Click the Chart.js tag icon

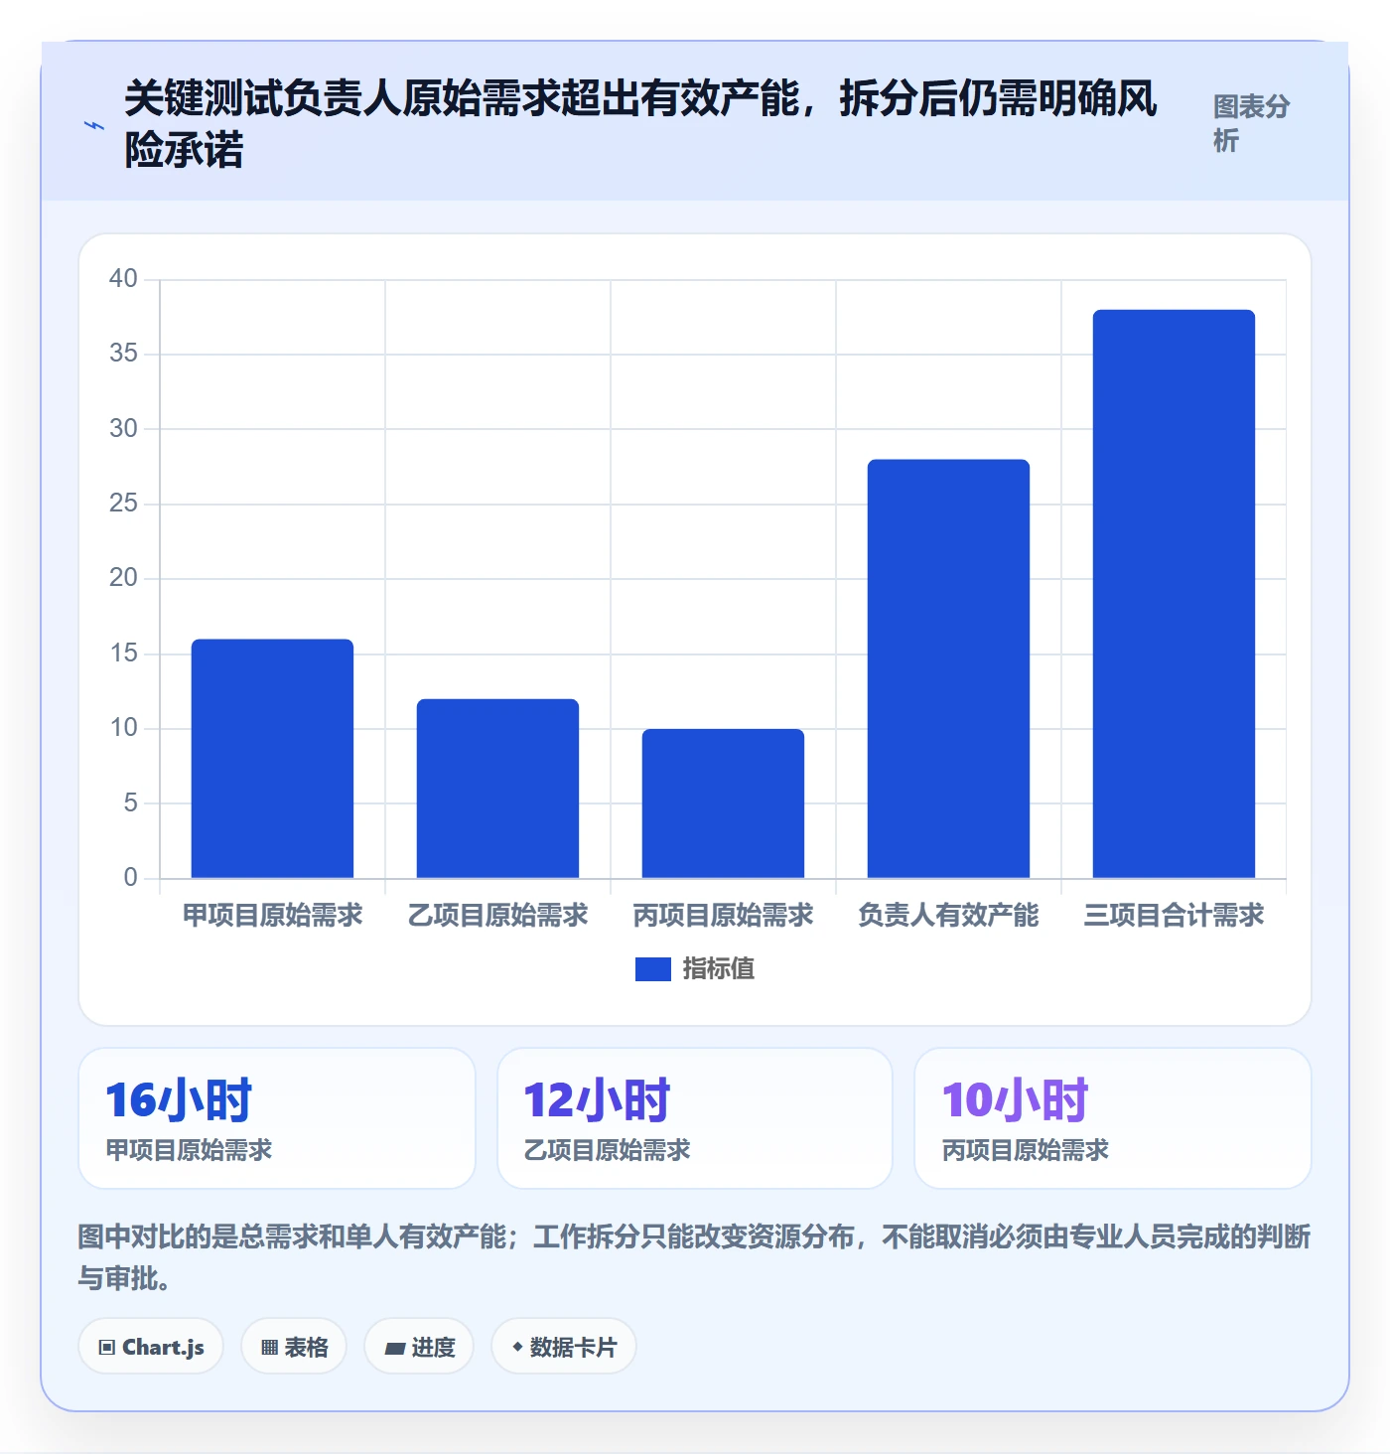click(107, 1348)
